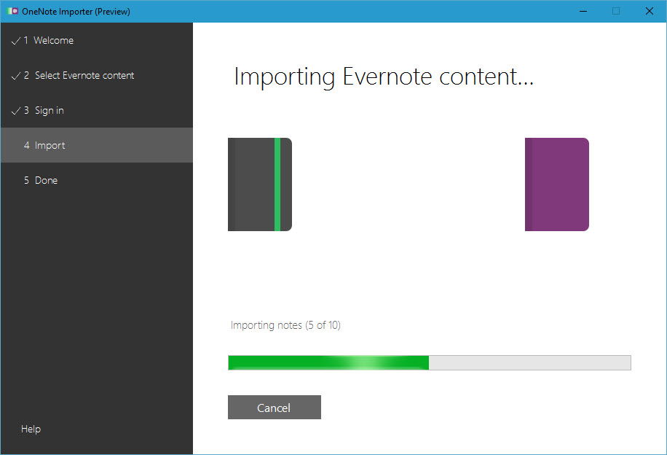Click the maximize icon in the title bar

pos(615,11)
